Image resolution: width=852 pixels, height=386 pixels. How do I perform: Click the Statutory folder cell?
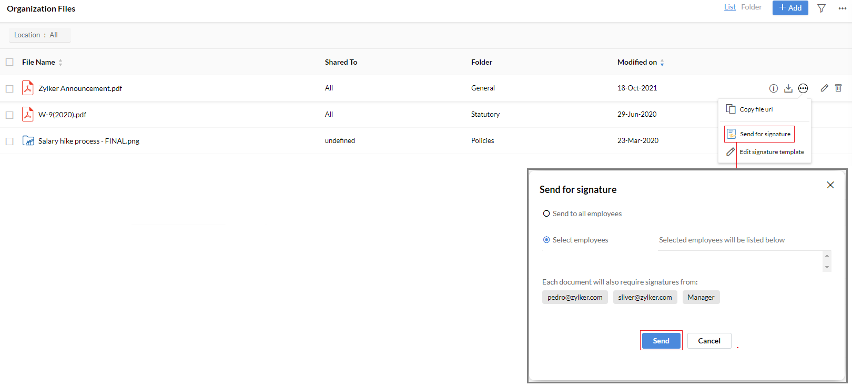pos(485,114)
